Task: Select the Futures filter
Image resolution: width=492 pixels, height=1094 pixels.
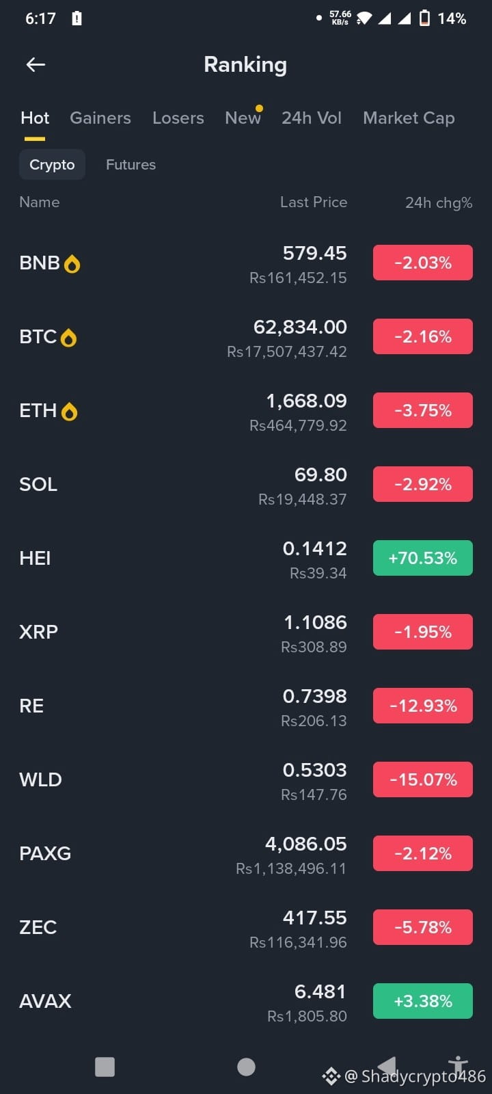Action: coord(131,165)
